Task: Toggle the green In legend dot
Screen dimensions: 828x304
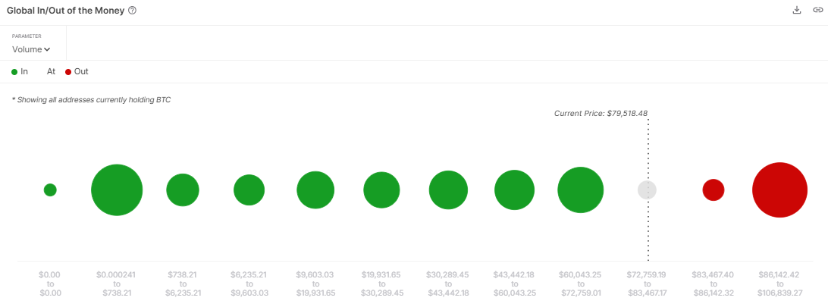Action: (x=15, y=72)
